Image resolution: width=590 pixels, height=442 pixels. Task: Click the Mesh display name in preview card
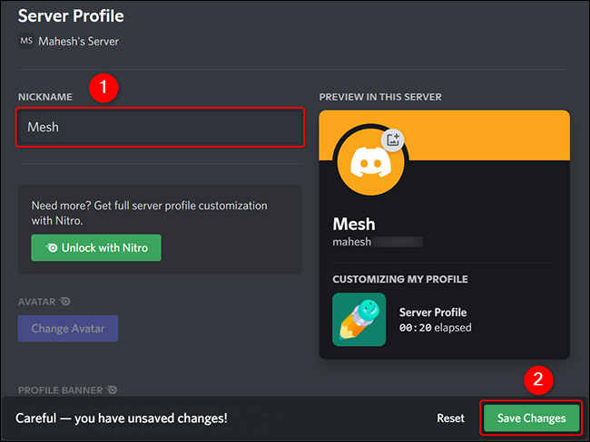tap(354, 224)
